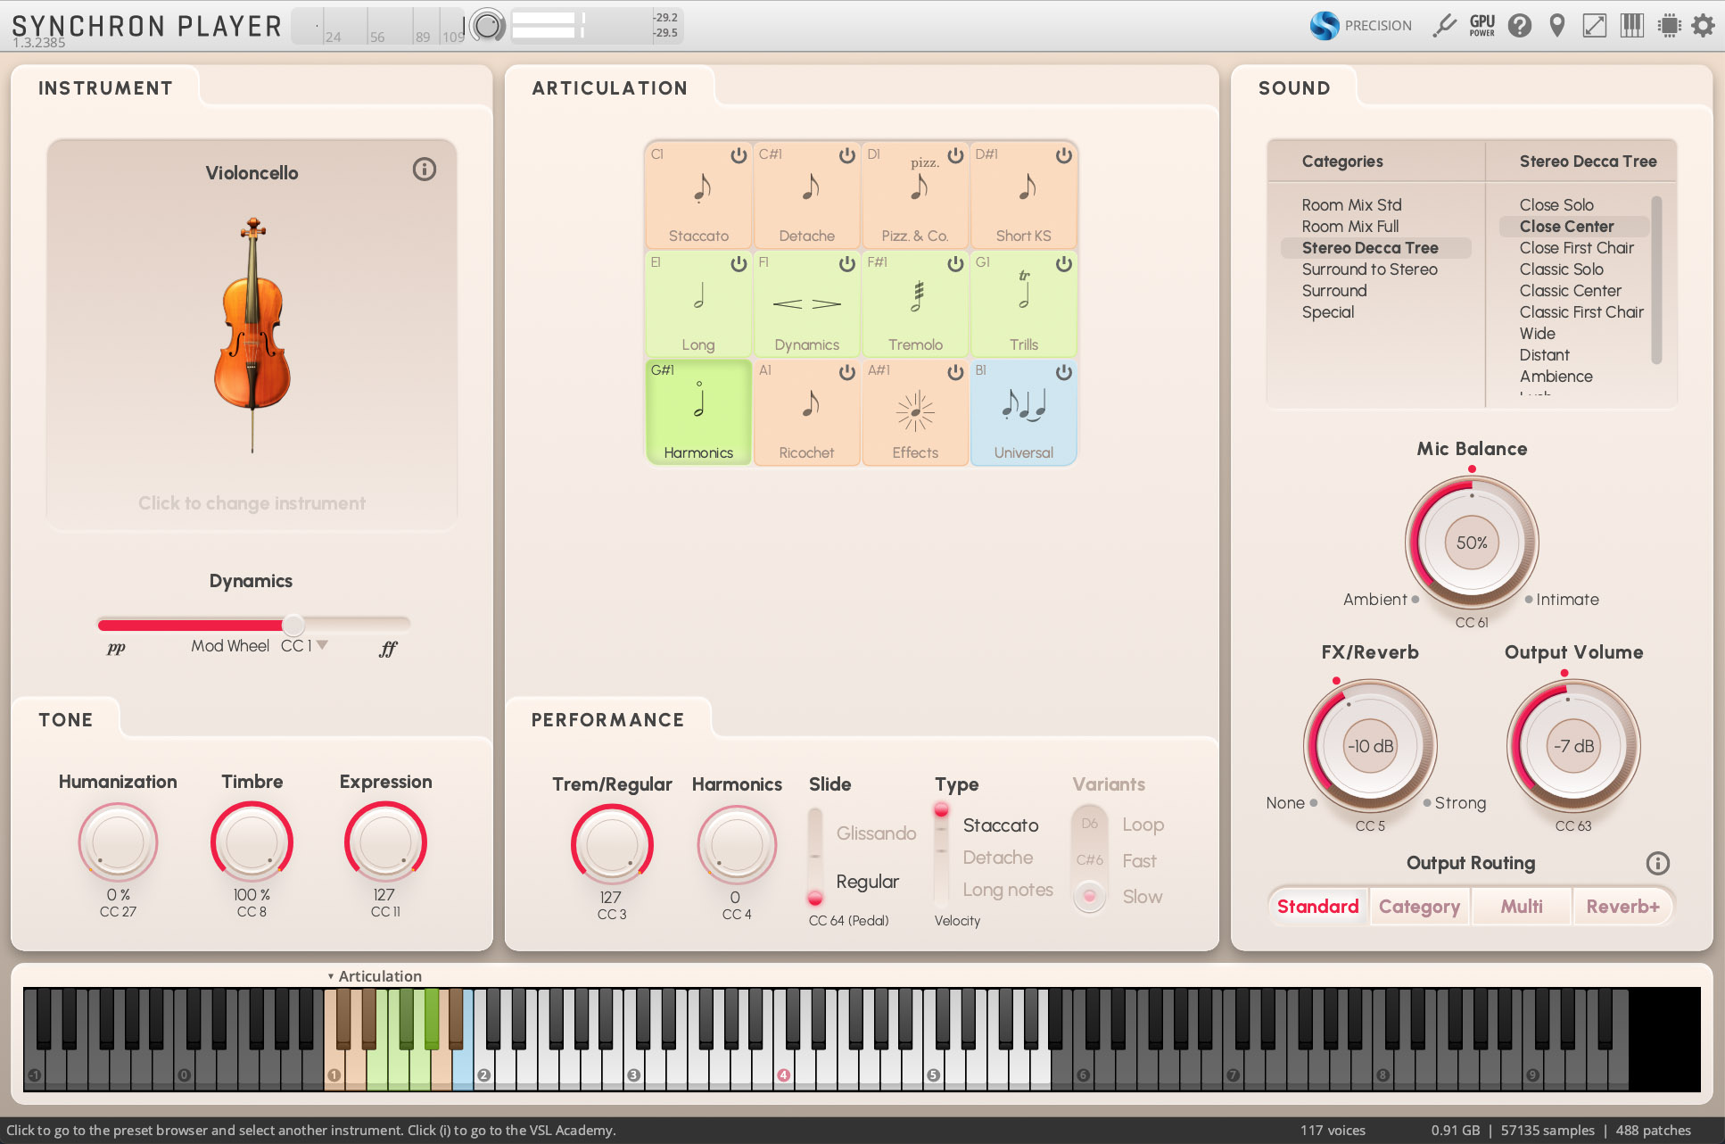Click the location pin icon

point(1557,25)
